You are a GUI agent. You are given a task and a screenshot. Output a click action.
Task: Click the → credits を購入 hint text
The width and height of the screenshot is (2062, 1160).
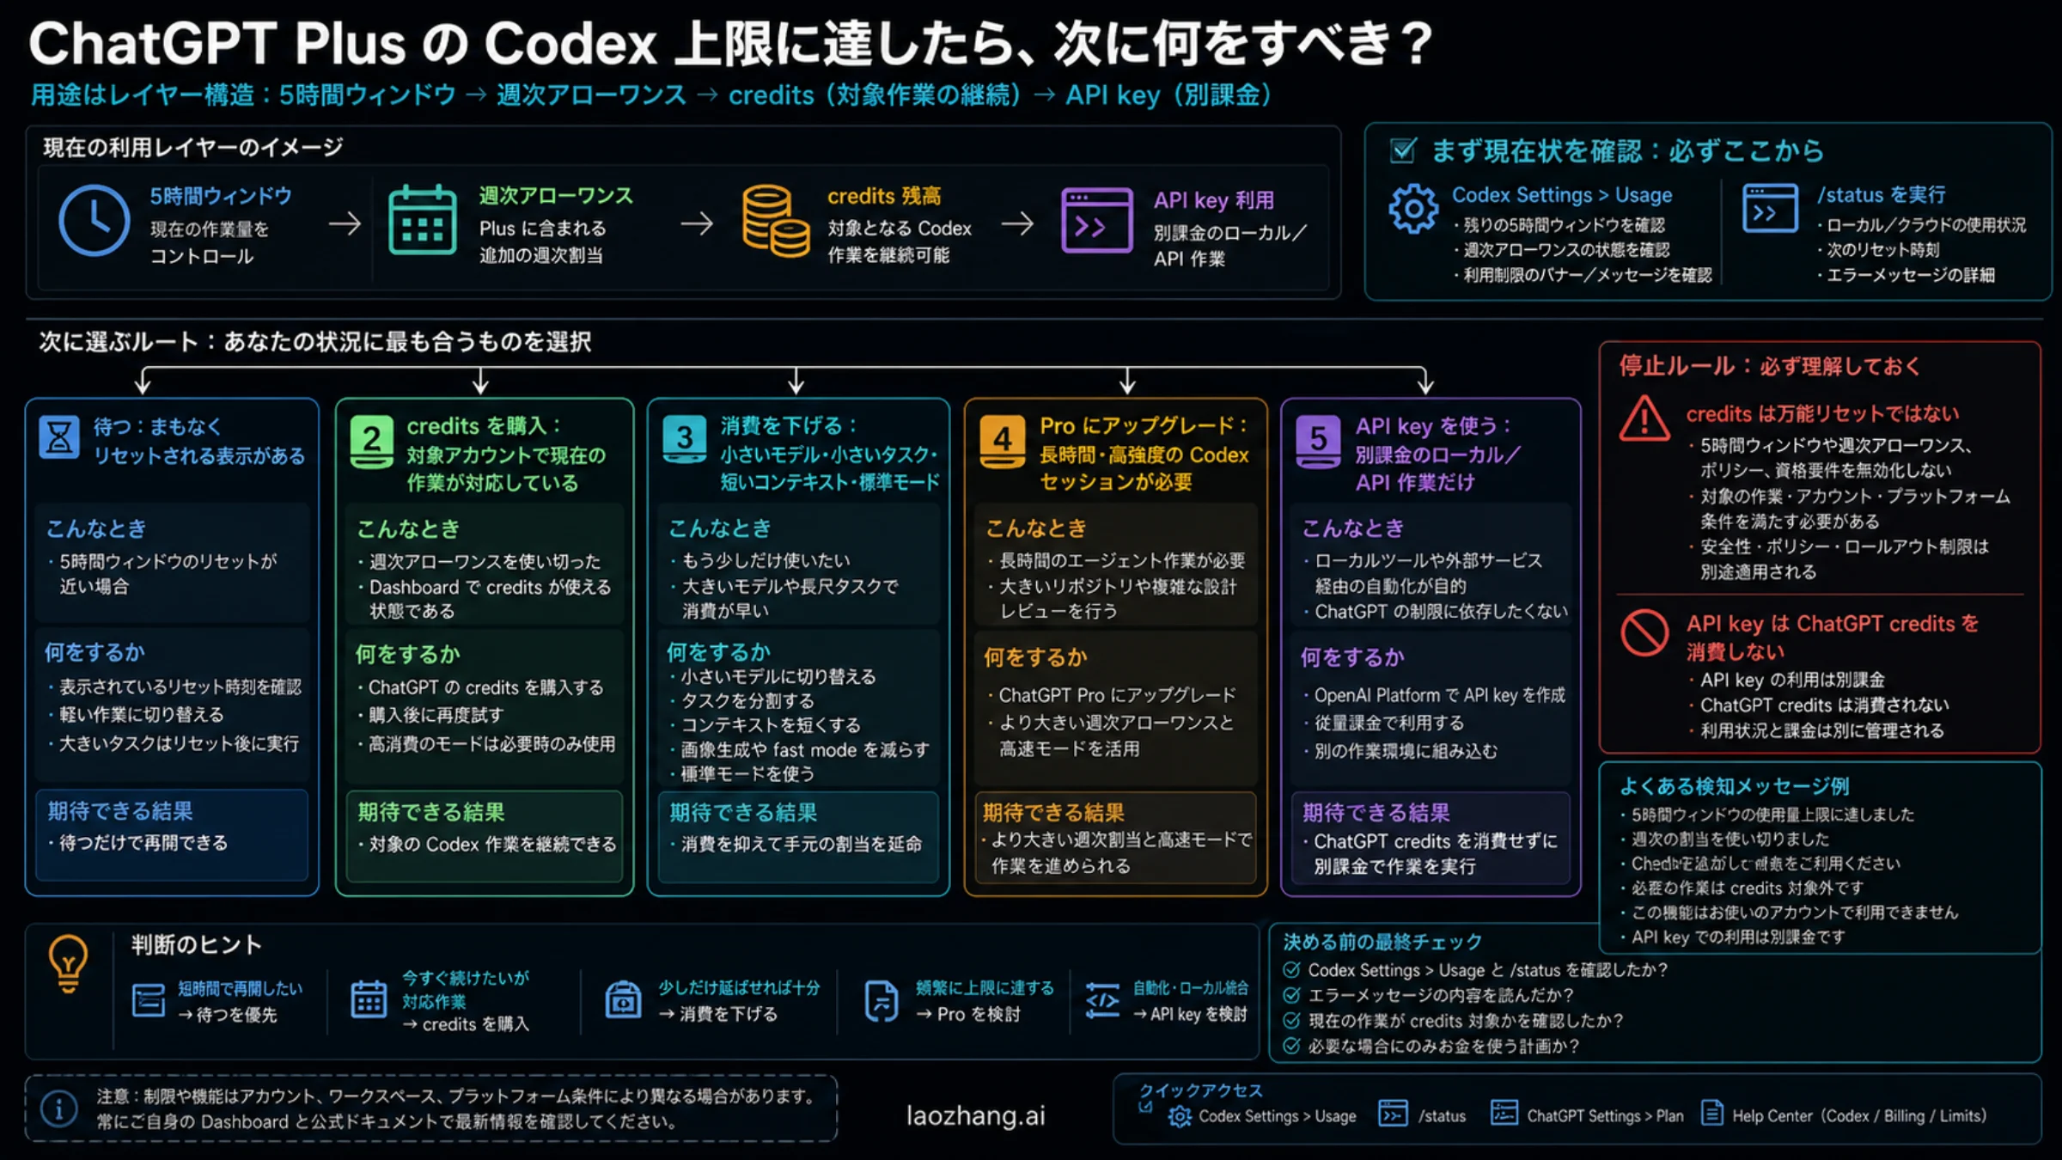point(466,1024)
